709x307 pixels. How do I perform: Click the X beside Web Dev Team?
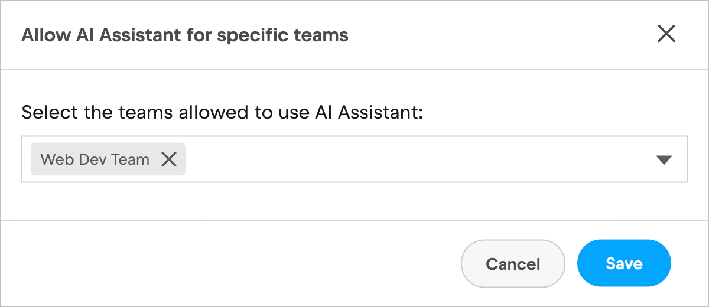[x=169, y=159]
